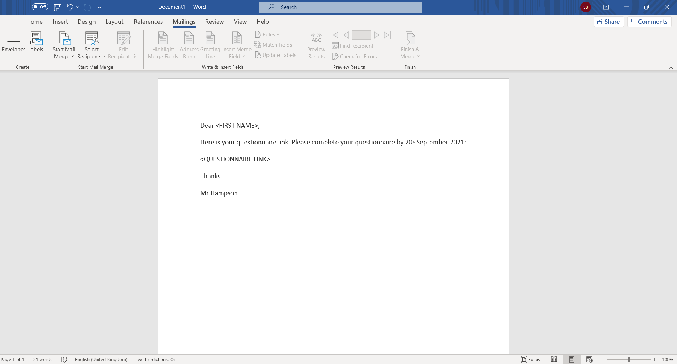Collapse the ribbon with the chevron
The height and width of the screenshot is (364, 677).
point(671,68)
